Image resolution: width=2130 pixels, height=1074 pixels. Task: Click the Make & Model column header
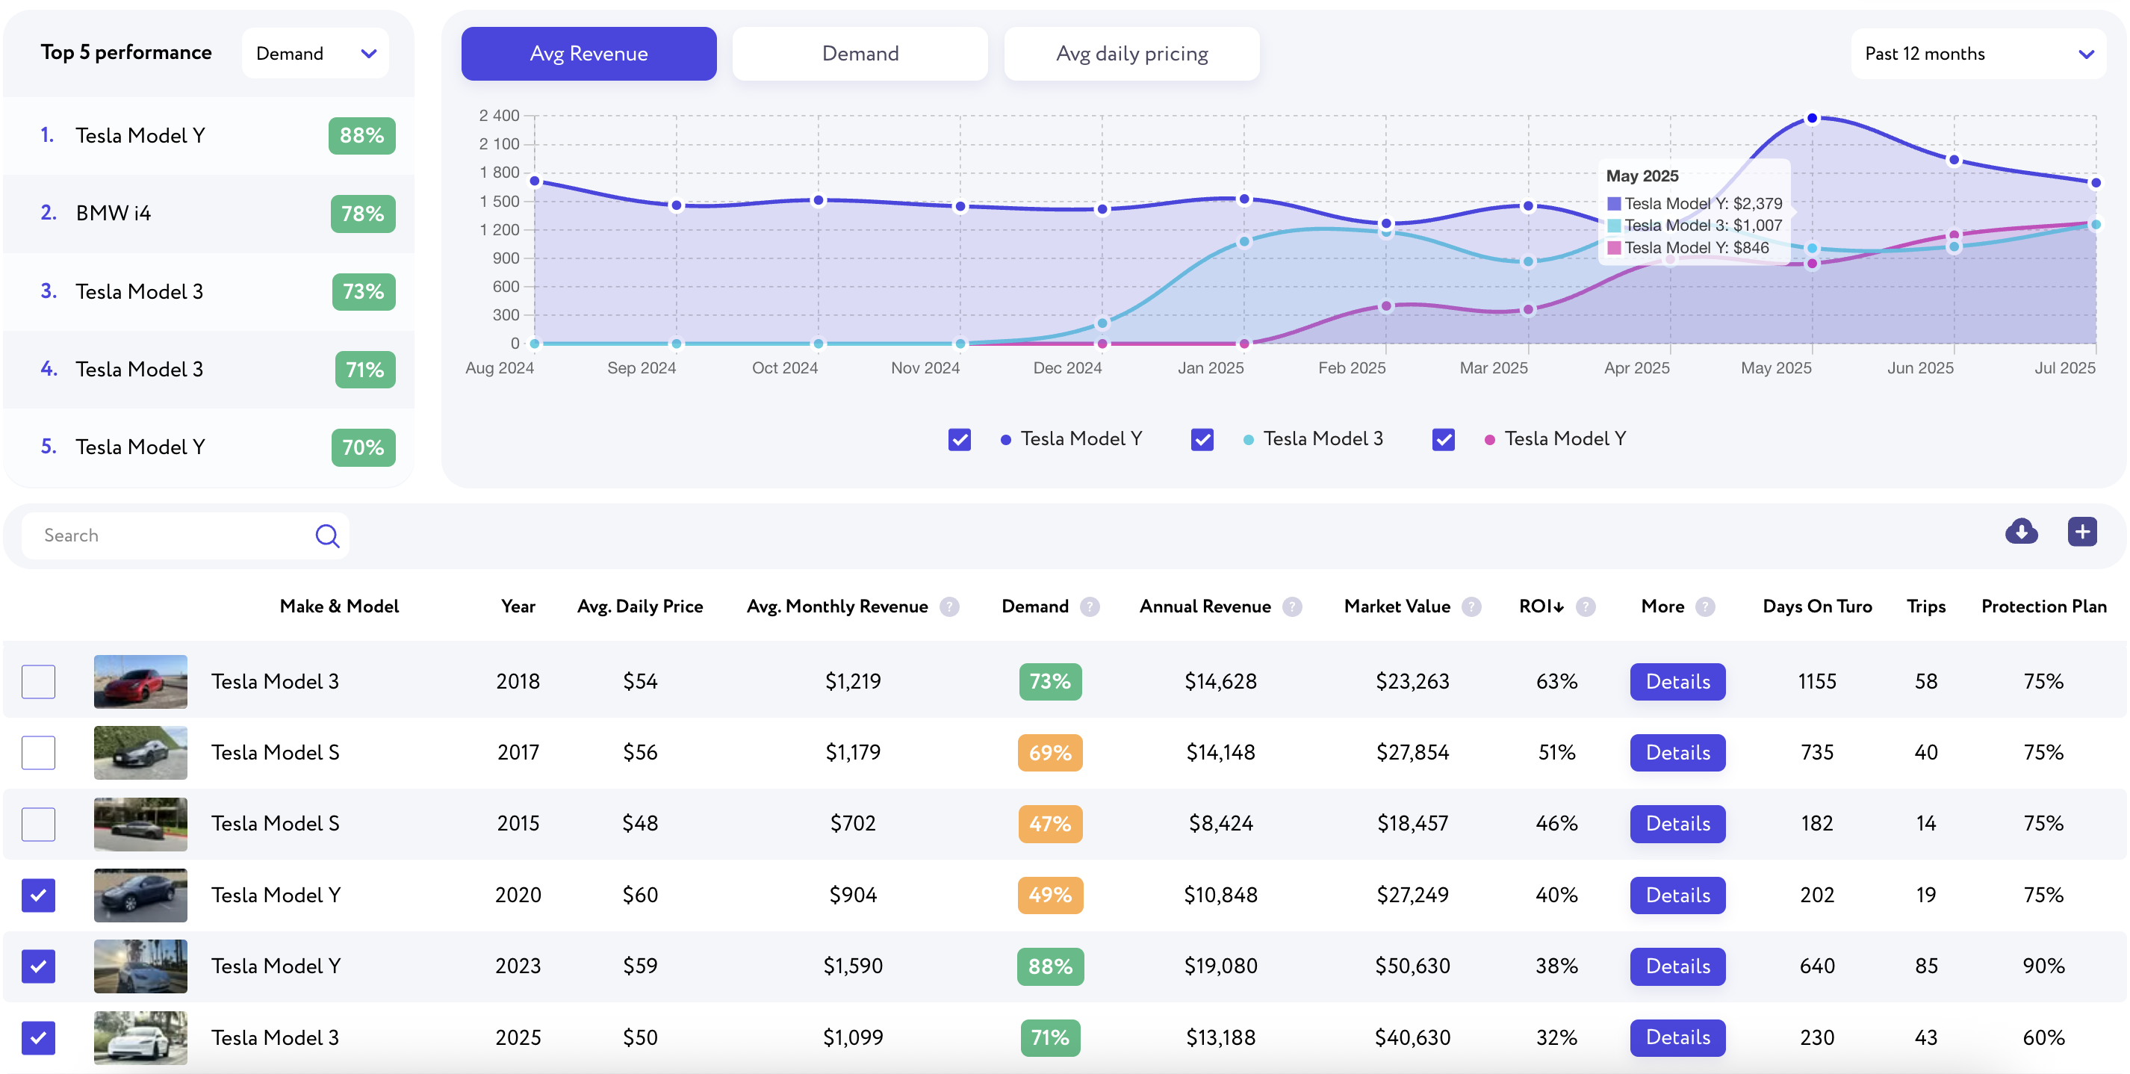(x=339, y=607)
